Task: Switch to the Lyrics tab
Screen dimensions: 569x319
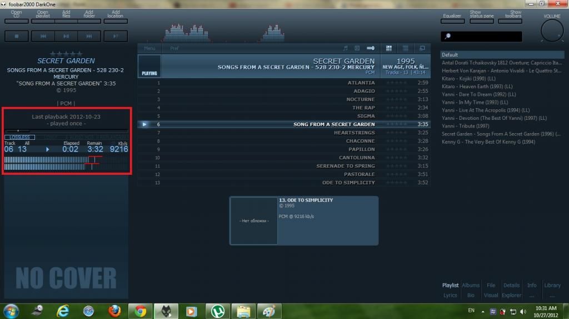Action: (450, 296)
